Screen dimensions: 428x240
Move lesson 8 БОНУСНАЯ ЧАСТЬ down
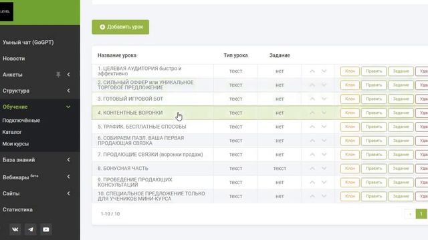pyautogui.click(x=324, y=168)
